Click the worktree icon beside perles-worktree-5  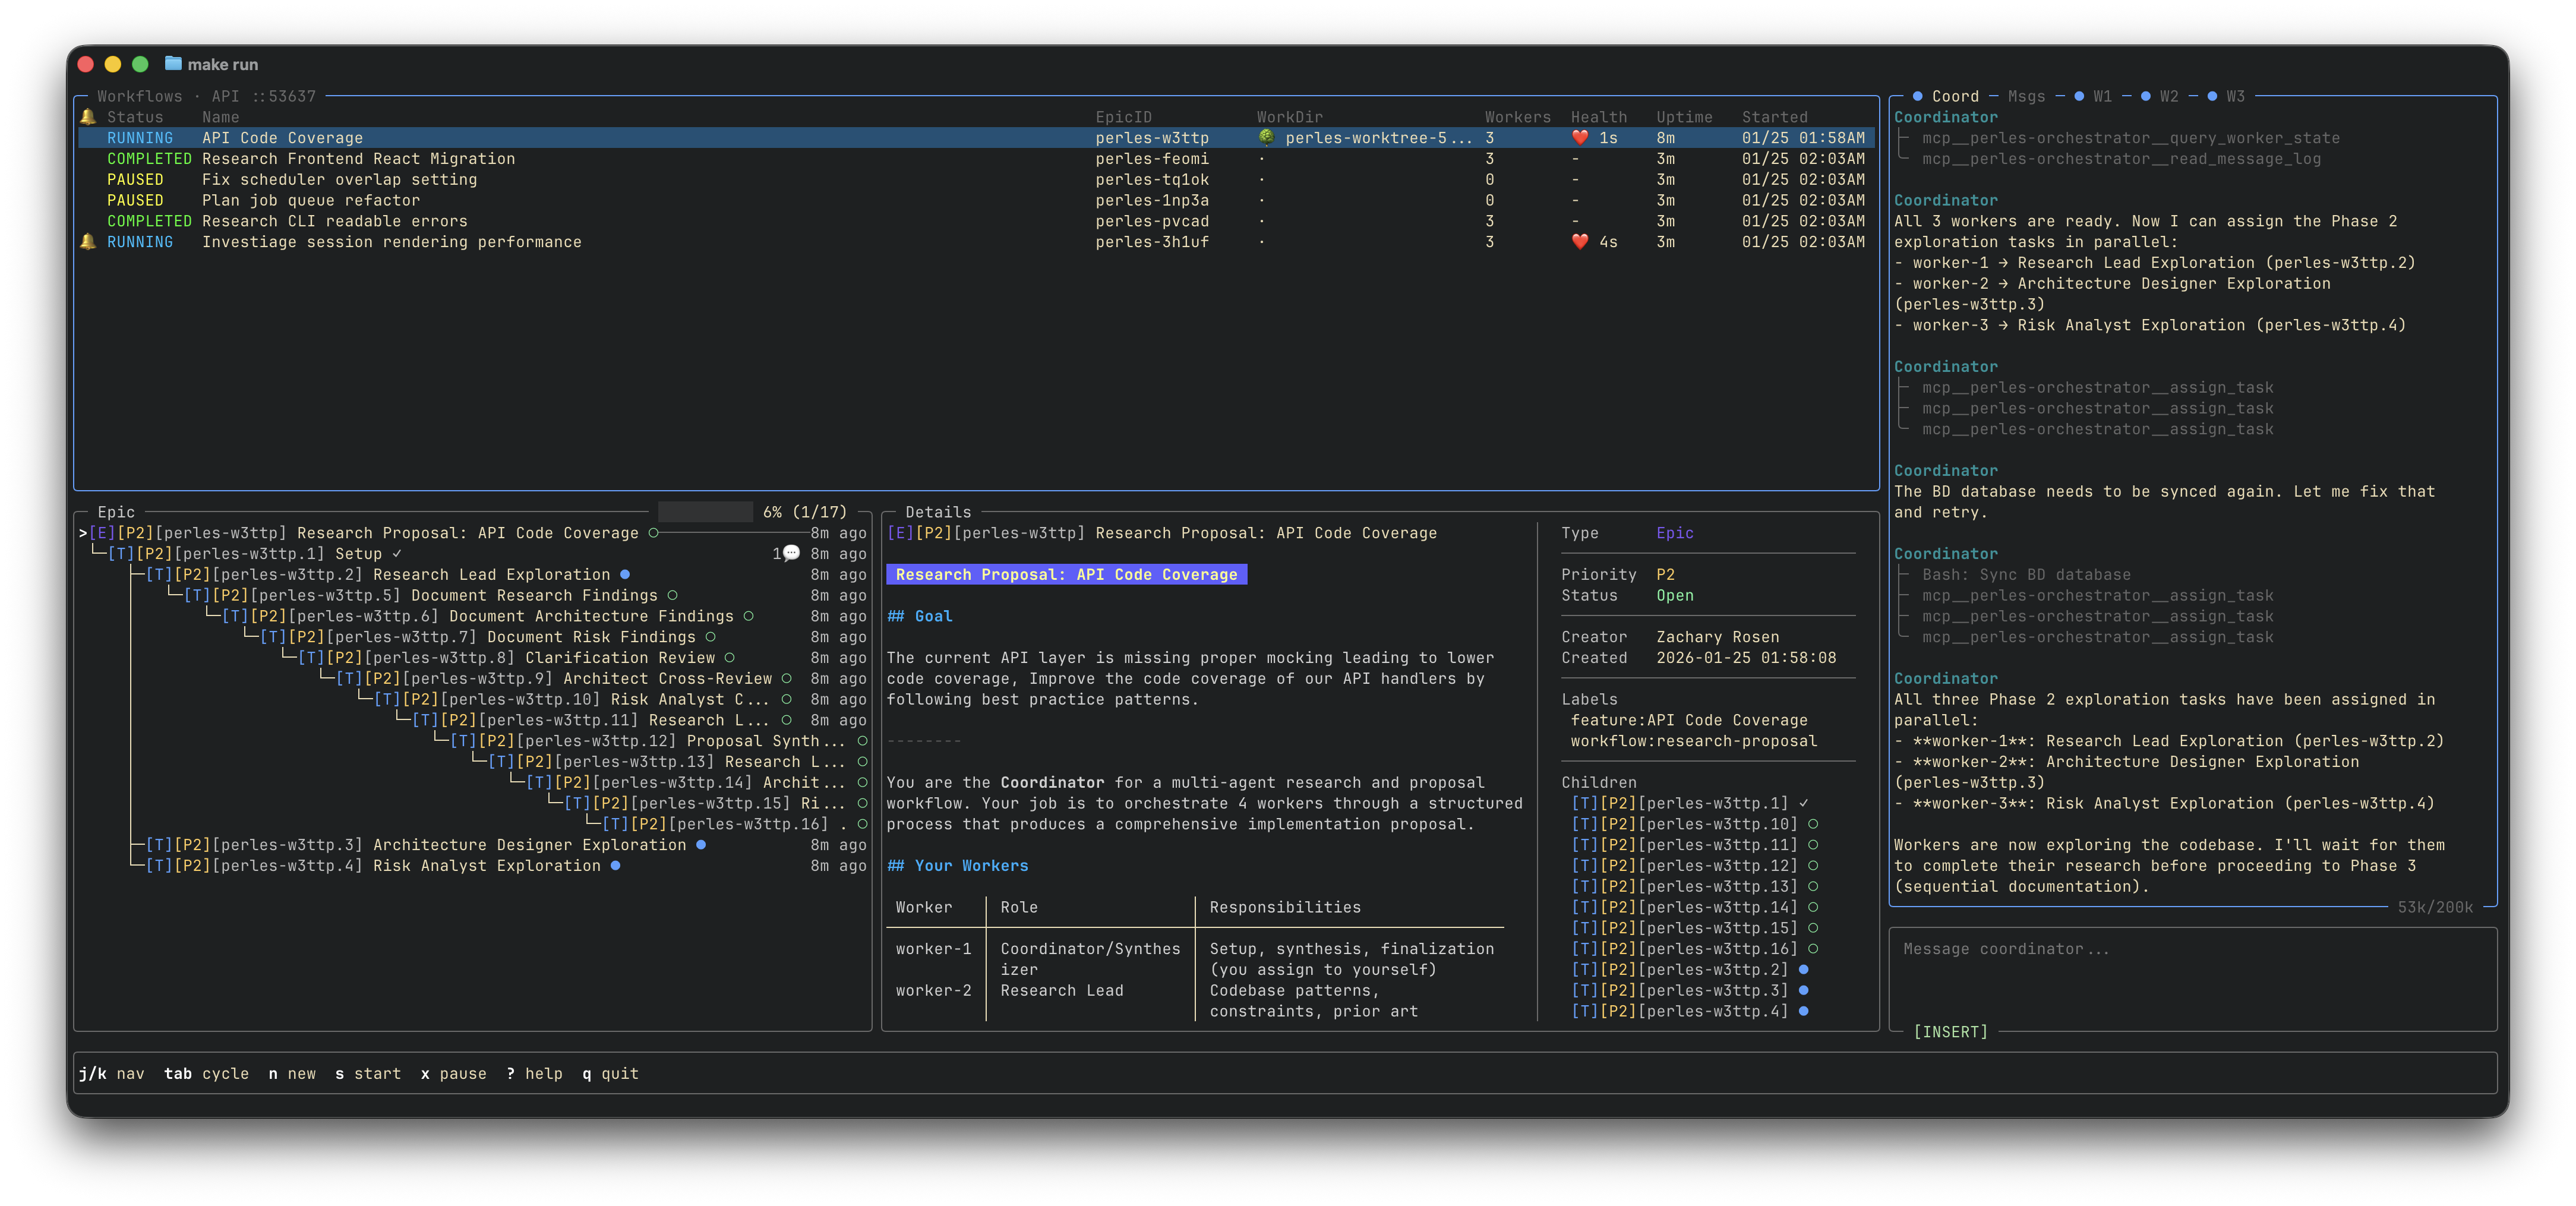[1266, 138]
